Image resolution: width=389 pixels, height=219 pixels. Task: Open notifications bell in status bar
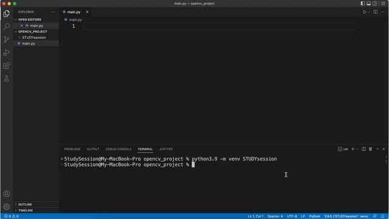[x=383, y=217]
